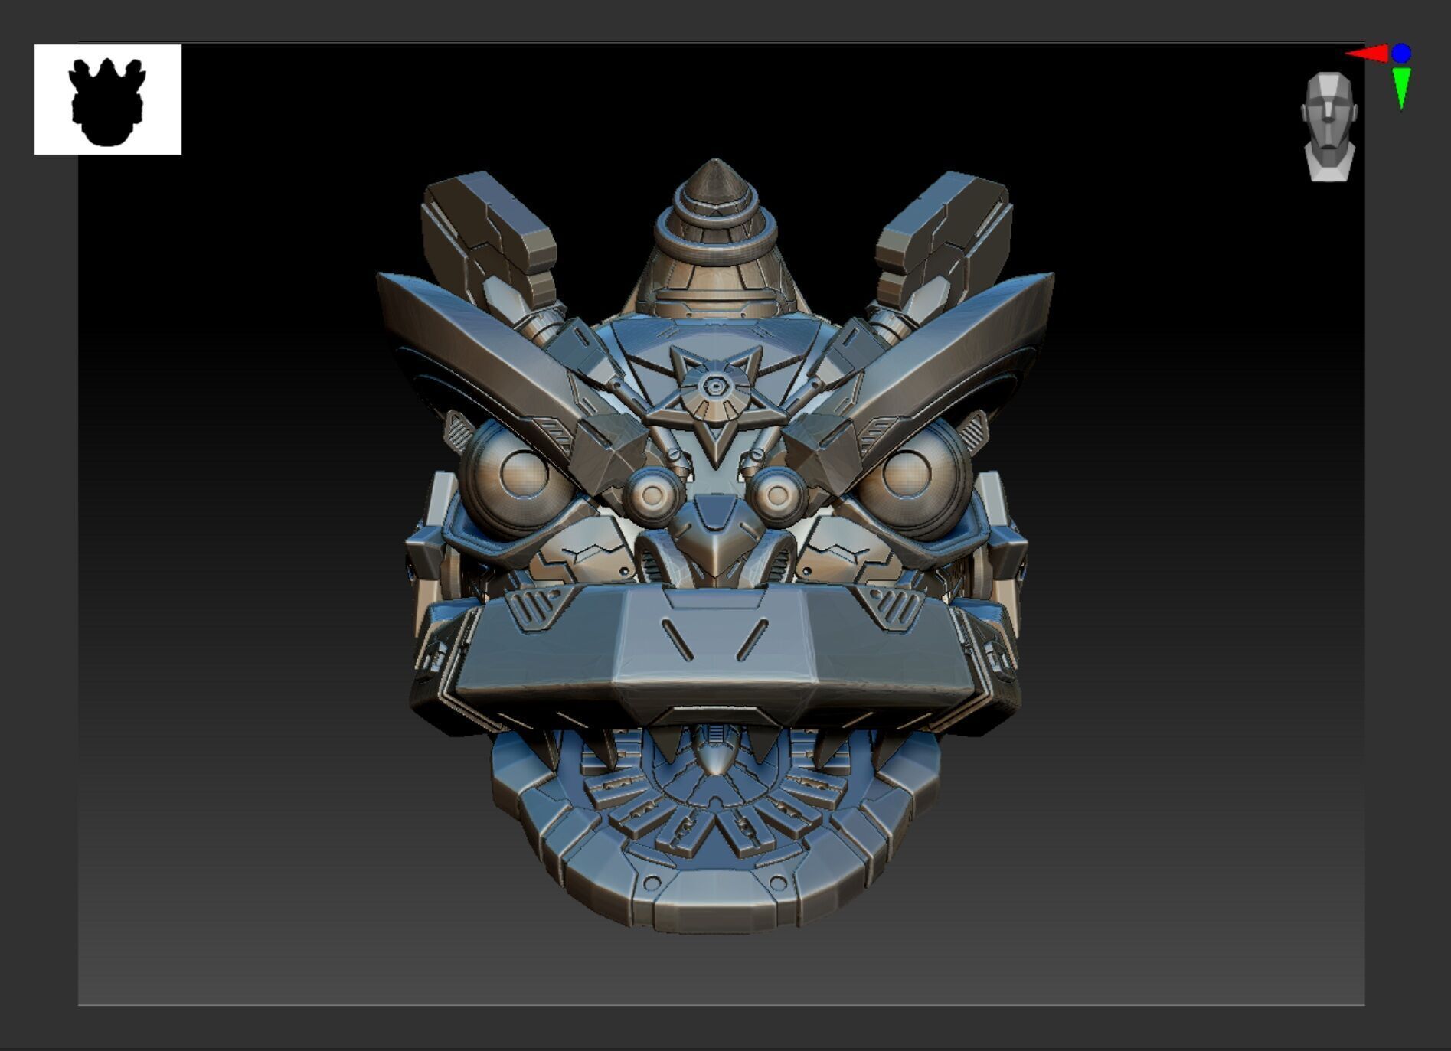Click the sculpted mechanical lion head model
This screenshot has height=1051, width=1451.
pos(715,546)
